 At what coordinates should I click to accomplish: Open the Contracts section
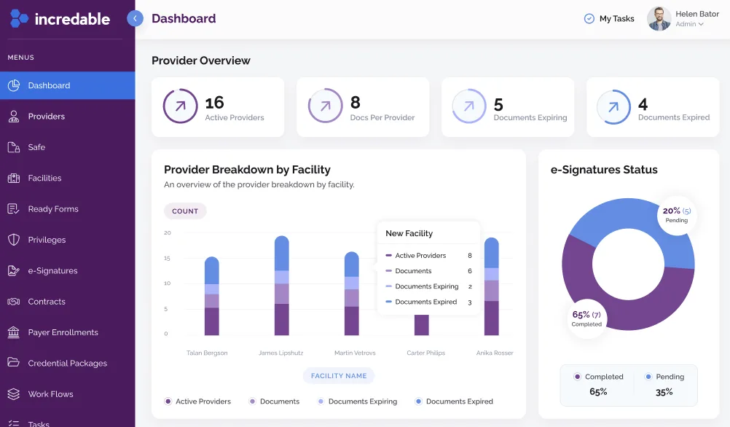point(68,302)
